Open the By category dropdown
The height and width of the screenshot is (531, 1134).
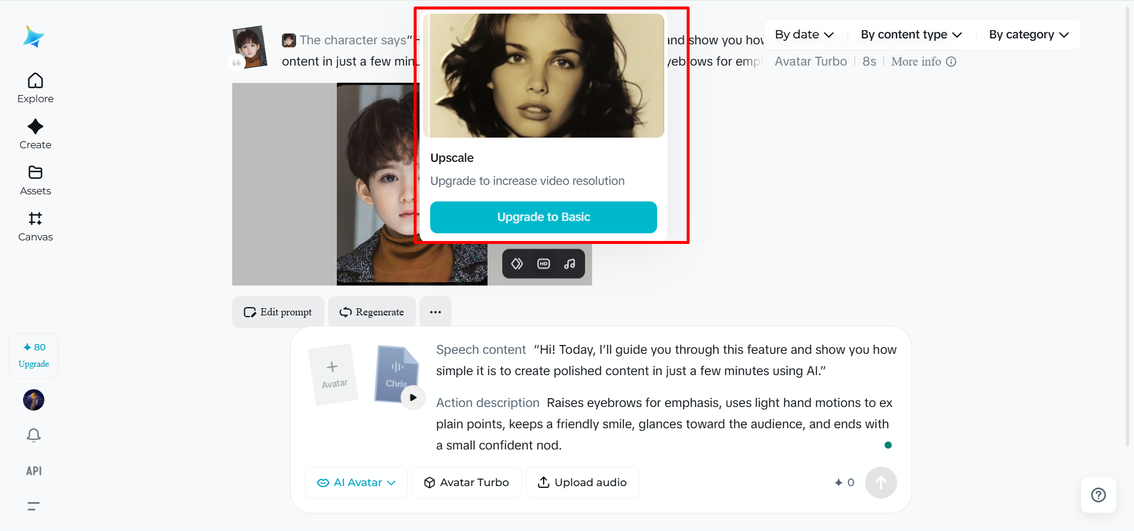[1029, 35]
